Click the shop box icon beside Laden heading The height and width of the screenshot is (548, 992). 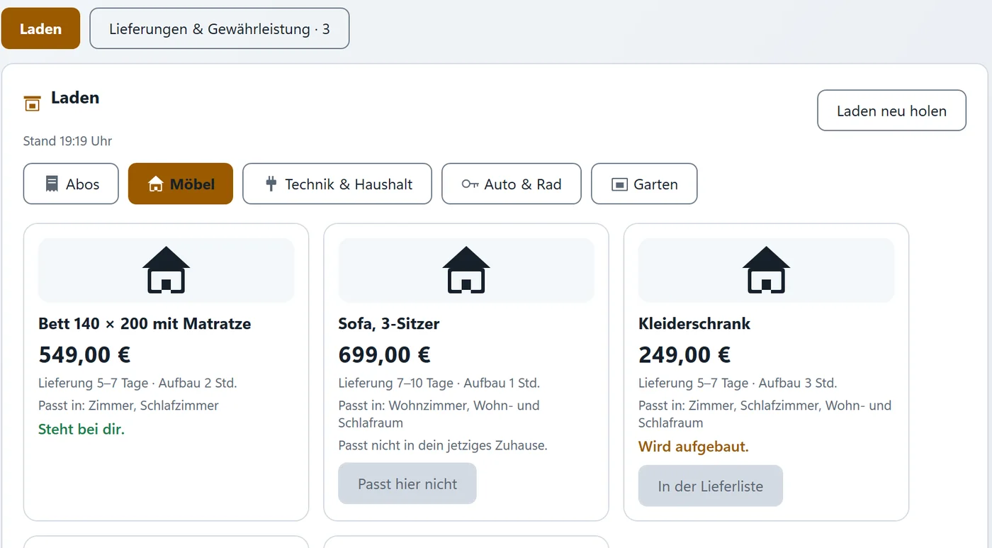click(32, 104)
